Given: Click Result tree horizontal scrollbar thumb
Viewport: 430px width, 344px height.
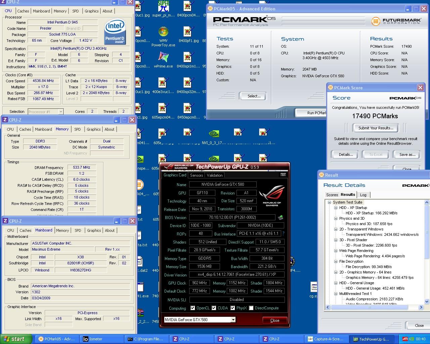Looking at the screenshot, I should [369, 307].
